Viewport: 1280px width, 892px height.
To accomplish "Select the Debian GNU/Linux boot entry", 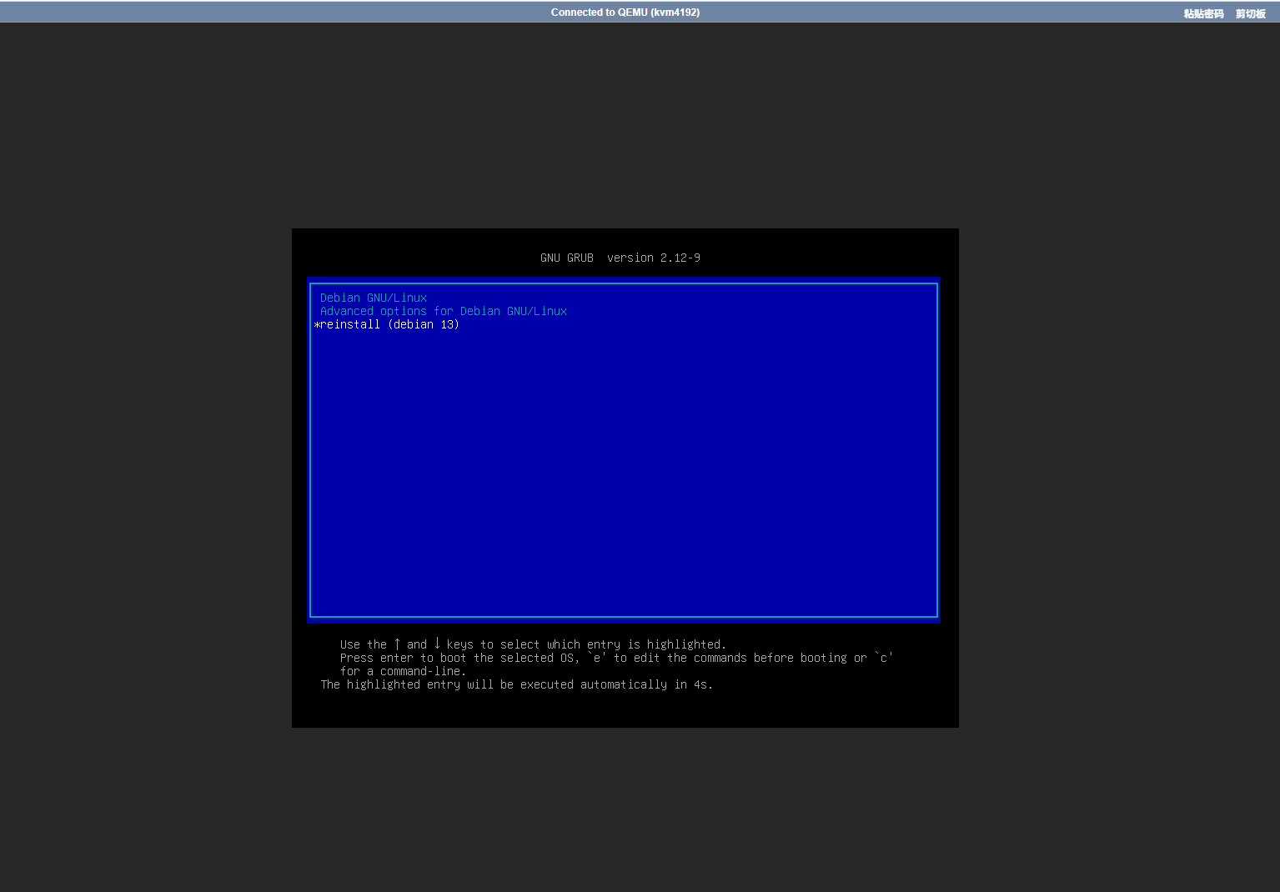I will click(x=373, y=298).
